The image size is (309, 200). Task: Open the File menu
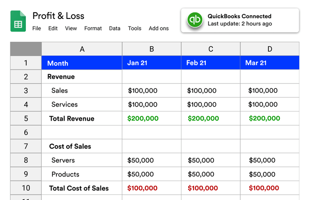[37, 28]
